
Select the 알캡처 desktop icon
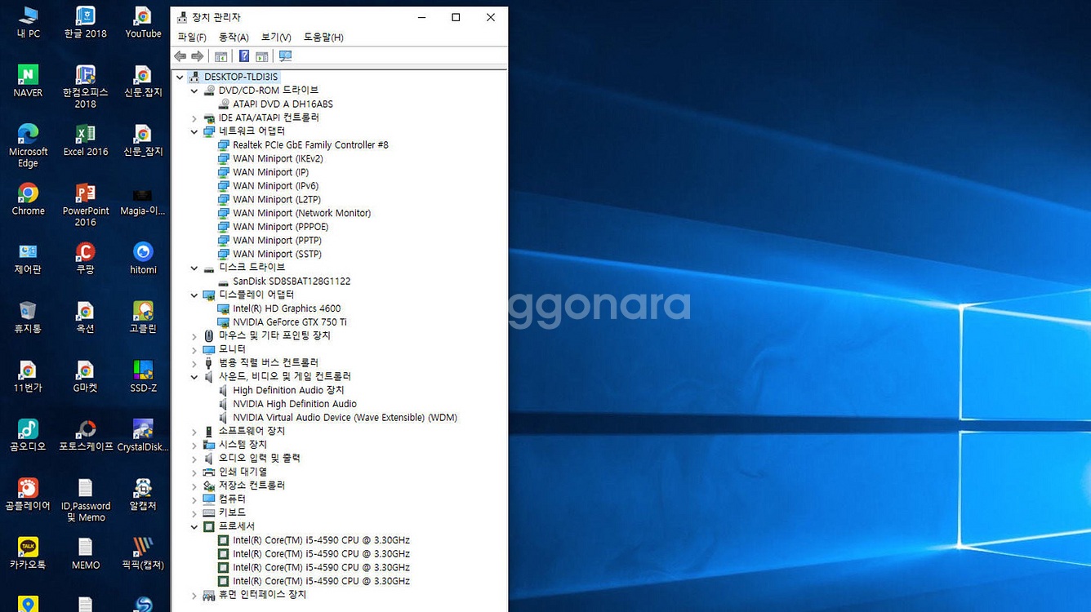tap(143, 494)
